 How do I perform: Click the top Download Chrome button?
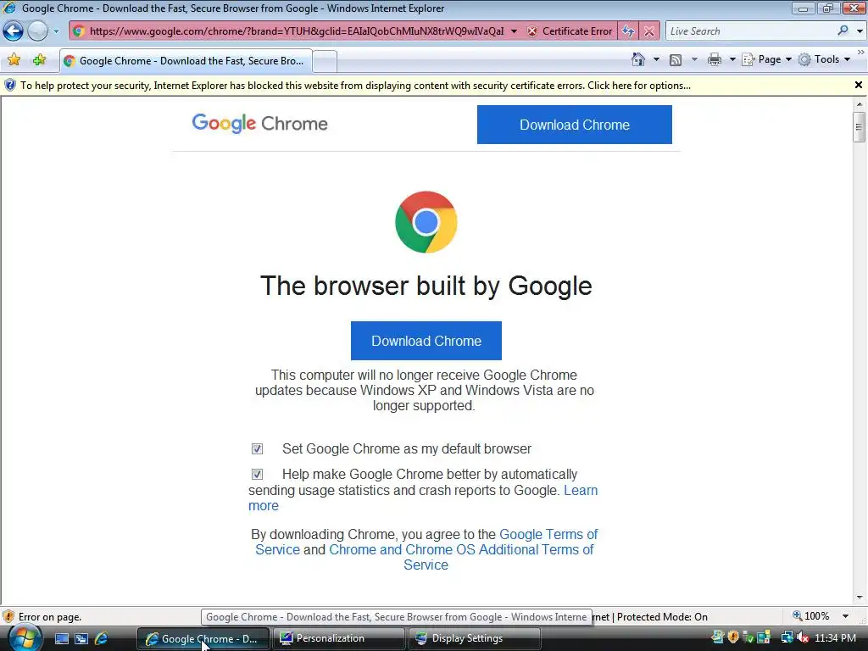click(575, 125)
